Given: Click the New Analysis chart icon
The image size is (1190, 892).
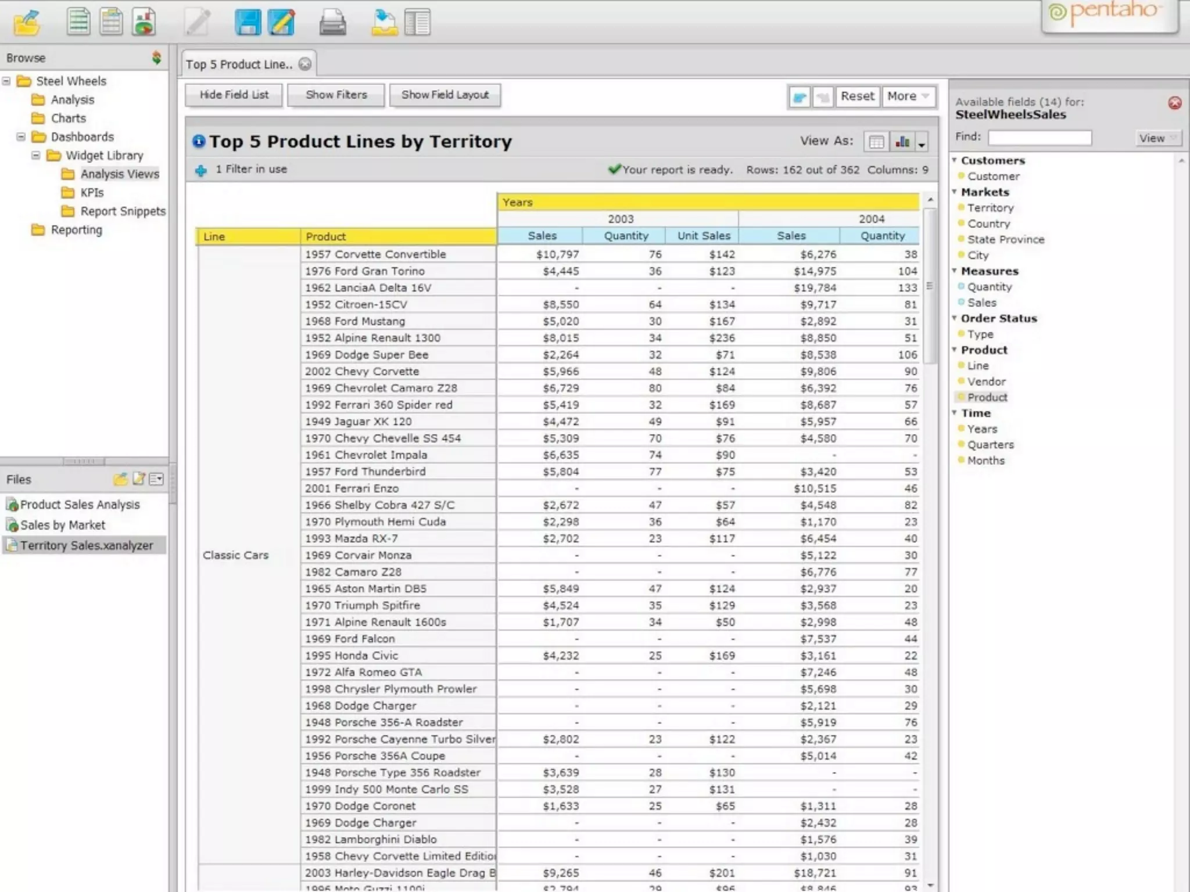Looking at the screenshot, I should 144,22.
